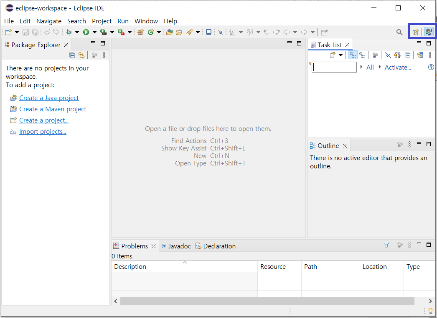Click the Problems horizontal scrollbar thumb
The image size is (437, 318).
tap(267, 301)
